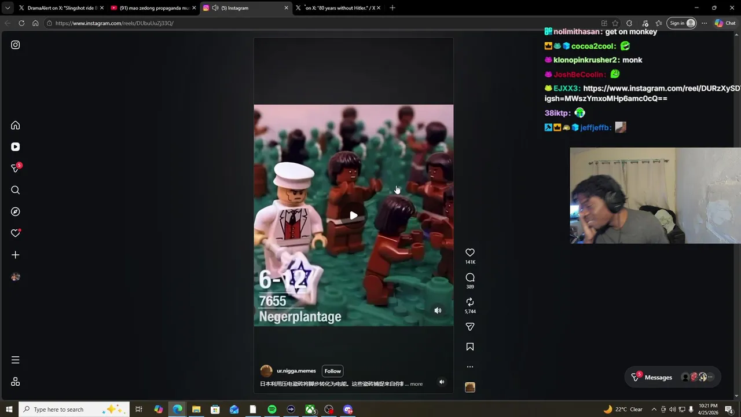This screenshot has width=741, height=417.
Task: Create new post with plus icon
Action: pos(16,255)
